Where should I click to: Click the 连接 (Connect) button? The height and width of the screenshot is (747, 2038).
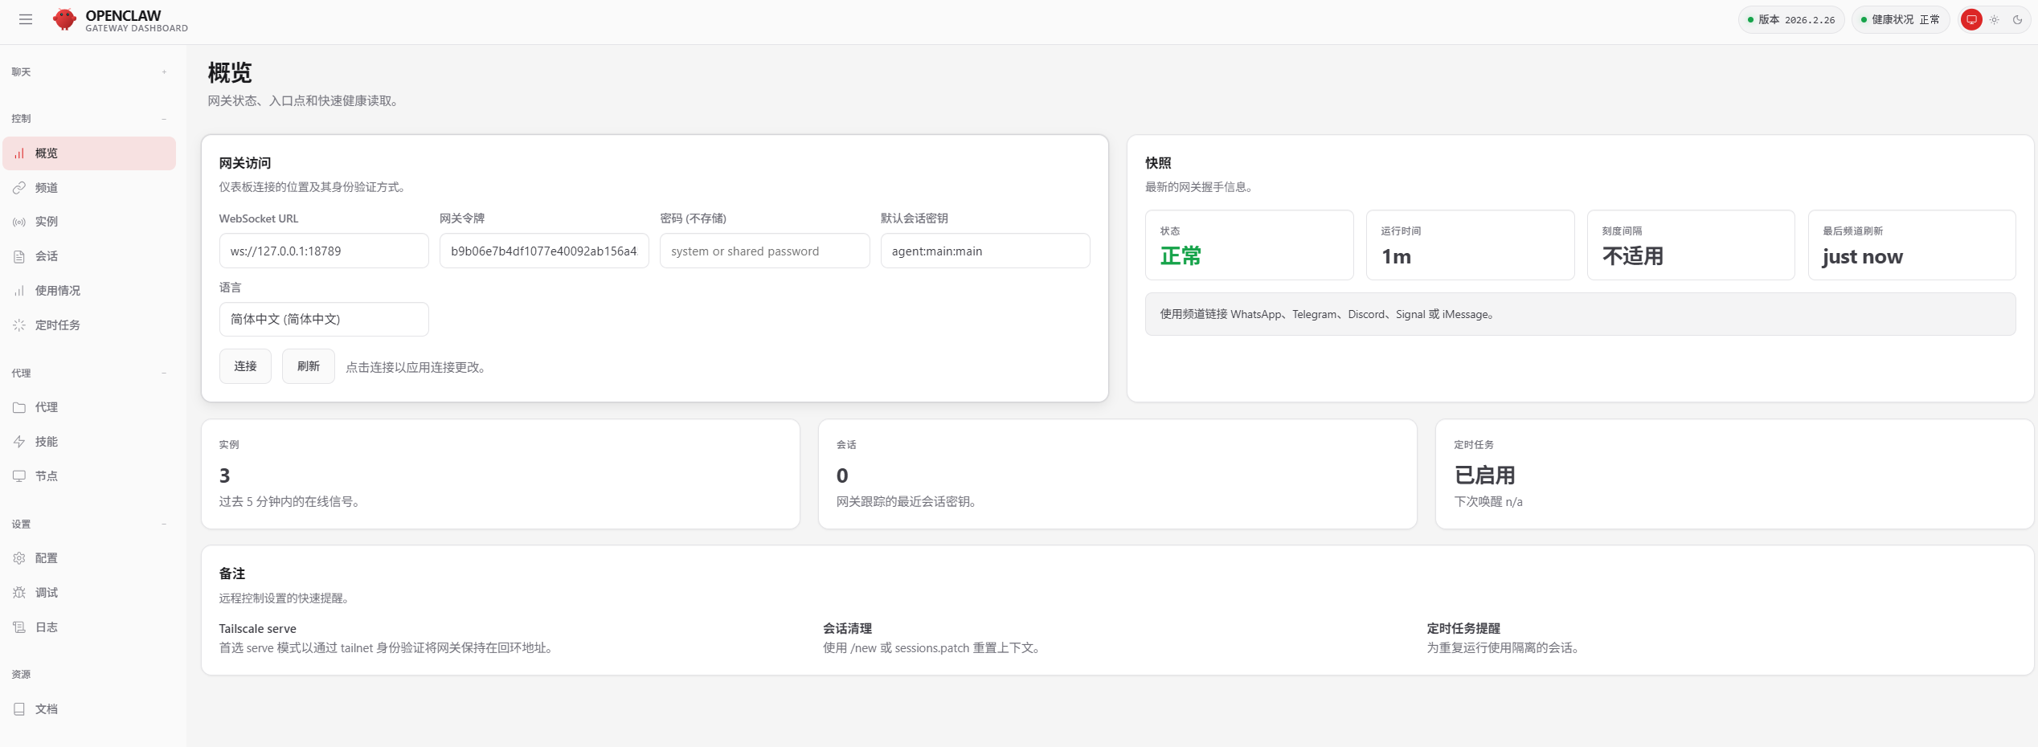click(x=245, y=366)
